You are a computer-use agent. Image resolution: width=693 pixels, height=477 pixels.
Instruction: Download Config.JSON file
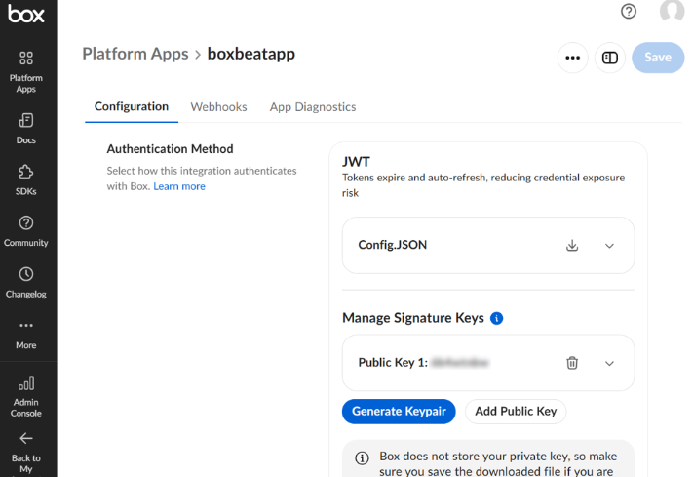572,245
